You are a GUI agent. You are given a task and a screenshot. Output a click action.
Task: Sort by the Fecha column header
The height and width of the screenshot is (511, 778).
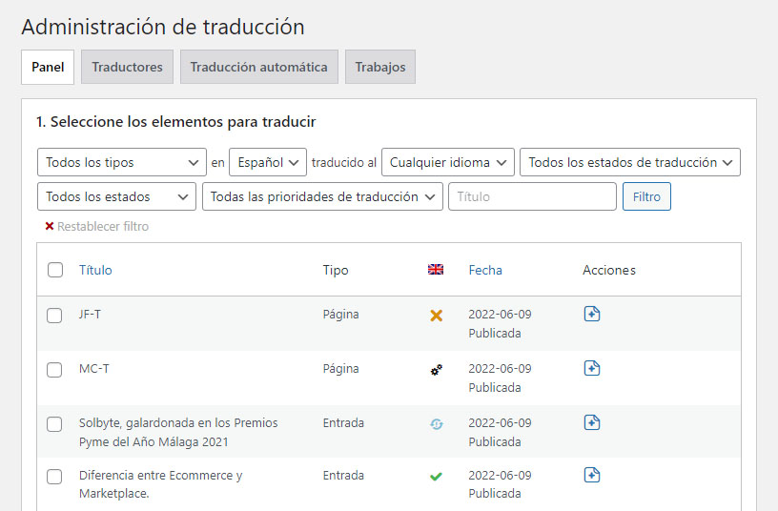point(485,271)
